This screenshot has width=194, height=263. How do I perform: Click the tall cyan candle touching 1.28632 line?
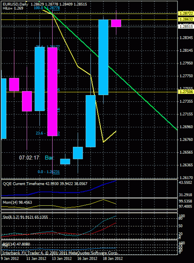coord(103,57)
